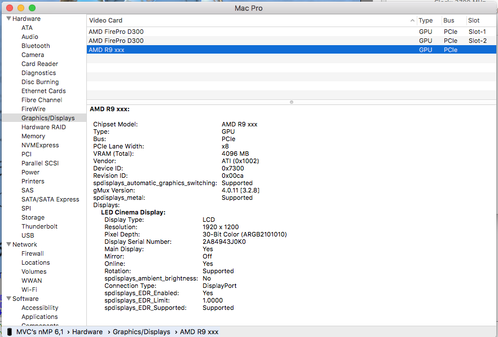Open Audio in the sidebar
Screen dimensions: 498x337
(x=30, y=37)
